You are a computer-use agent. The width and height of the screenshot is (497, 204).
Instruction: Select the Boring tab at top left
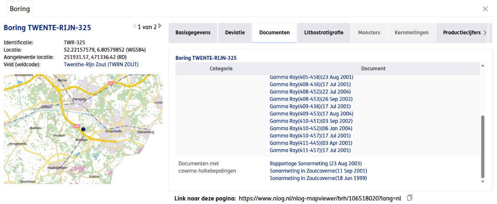(20, 9)
